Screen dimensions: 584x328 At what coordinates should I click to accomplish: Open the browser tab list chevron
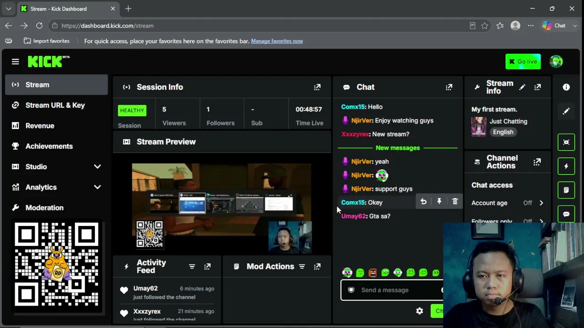(x=8, y=9)
